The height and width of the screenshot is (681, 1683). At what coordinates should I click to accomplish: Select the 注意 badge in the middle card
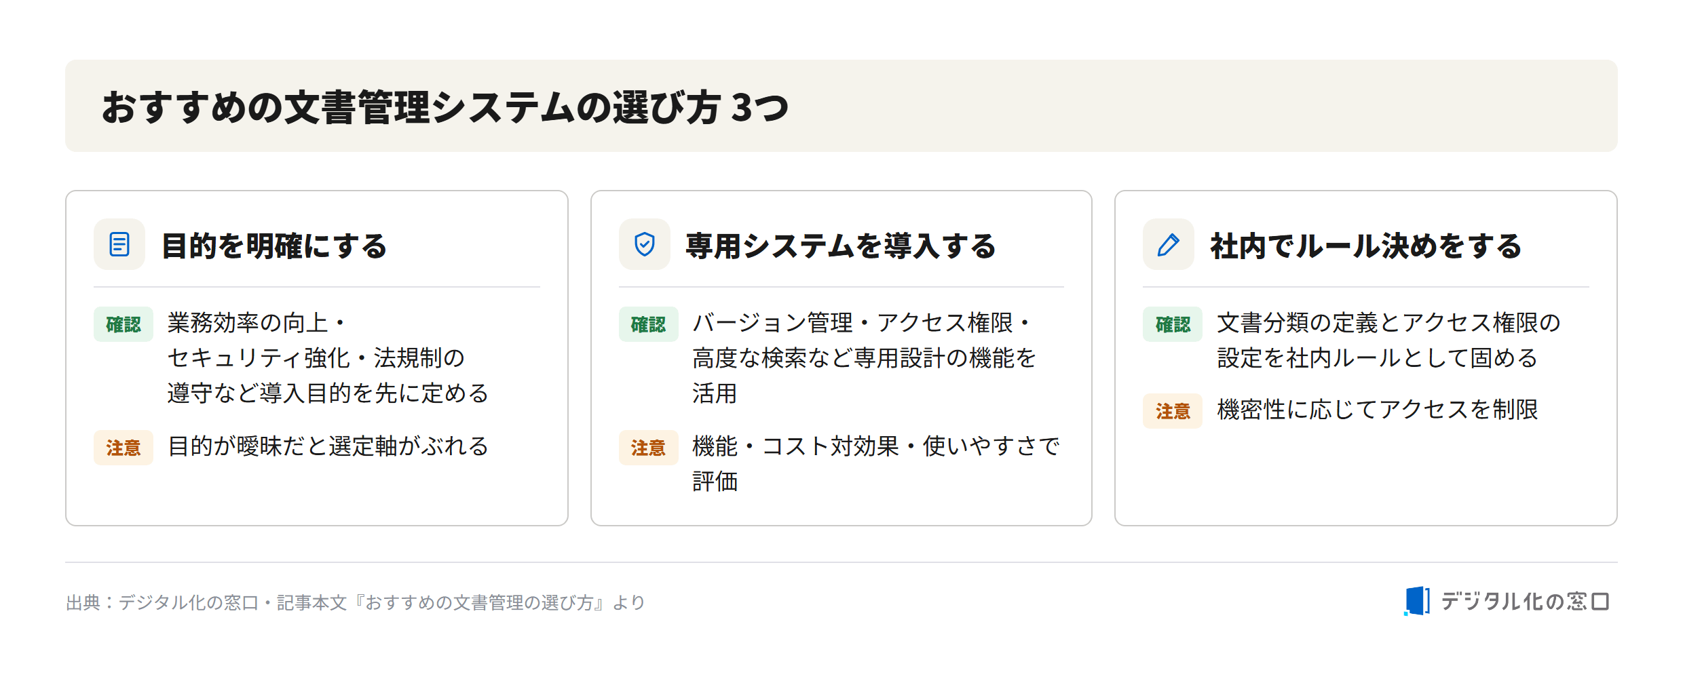(648, 448)
